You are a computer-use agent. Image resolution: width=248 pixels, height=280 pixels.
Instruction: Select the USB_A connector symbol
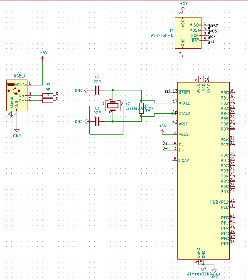pos(17,95)
